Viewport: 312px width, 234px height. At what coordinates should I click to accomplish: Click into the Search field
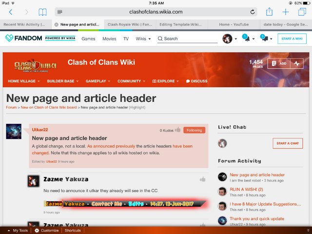click(187, 39)
